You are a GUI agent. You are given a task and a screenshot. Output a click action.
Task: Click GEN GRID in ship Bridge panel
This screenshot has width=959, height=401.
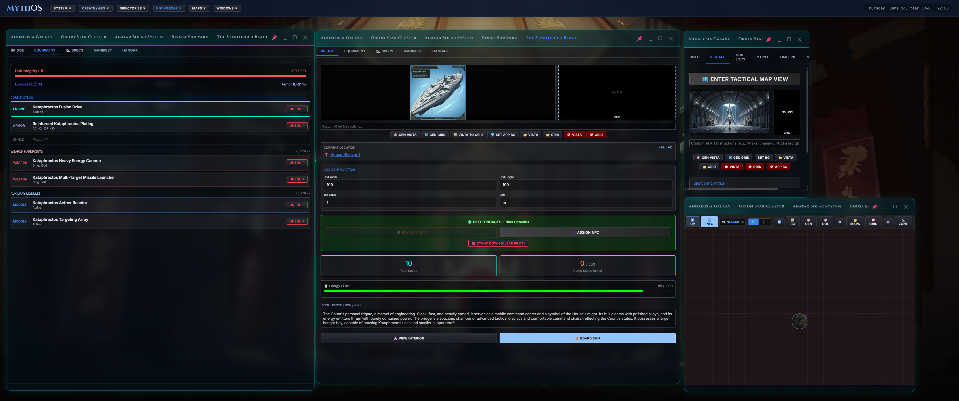(435, 135)
